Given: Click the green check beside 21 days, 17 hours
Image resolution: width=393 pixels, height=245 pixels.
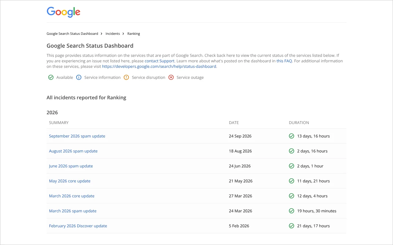Looking at the screenshot, I should [x=292, y=226].
